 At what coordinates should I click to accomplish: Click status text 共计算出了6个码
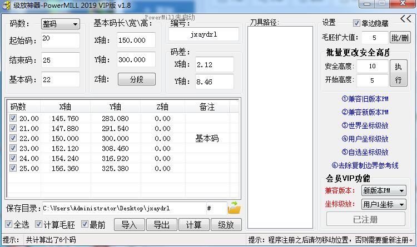pos(51,240)
